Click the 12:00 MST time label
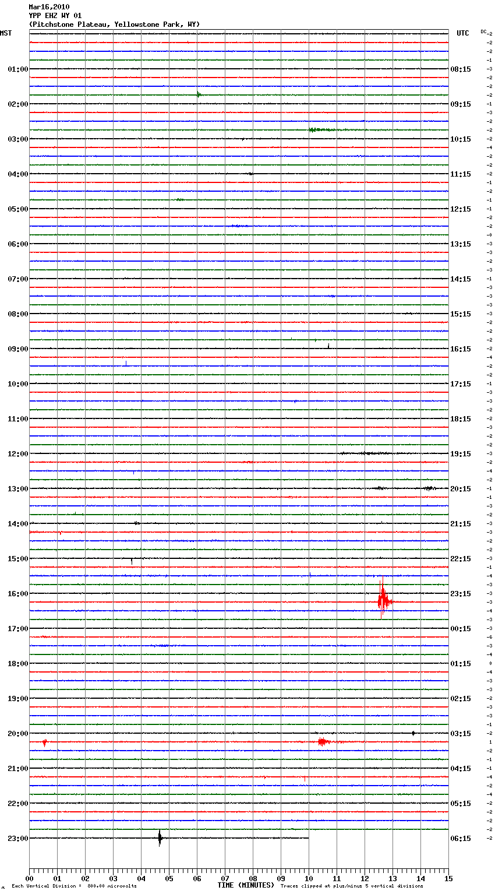The width and height of the screenshot is (495, 894). click(x=17, y=454)
